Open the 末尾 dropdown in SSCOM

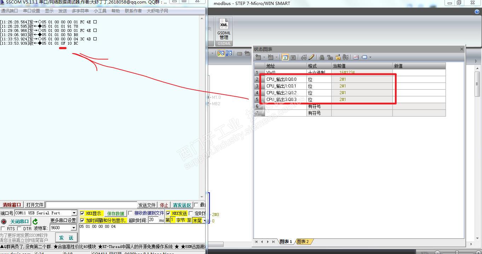coord(204,220)
